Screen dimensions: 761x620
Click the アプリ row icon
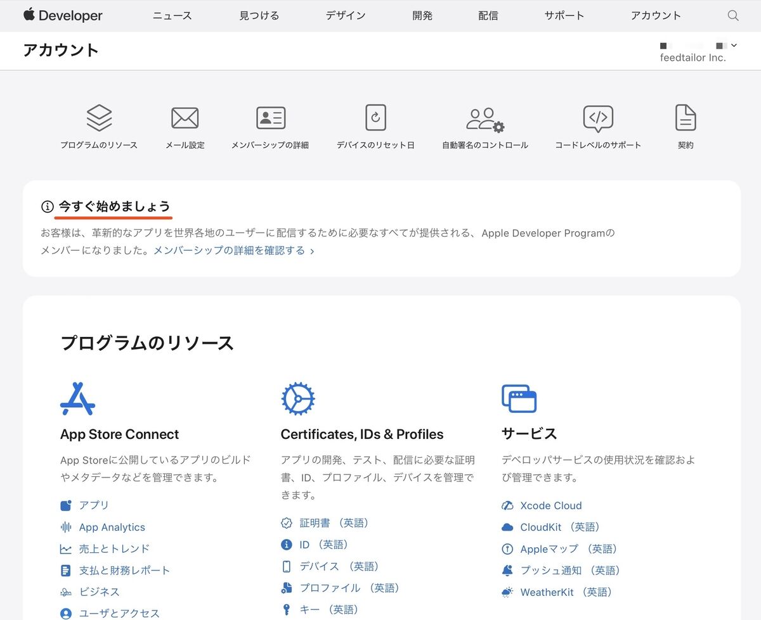tap(66, 505)
